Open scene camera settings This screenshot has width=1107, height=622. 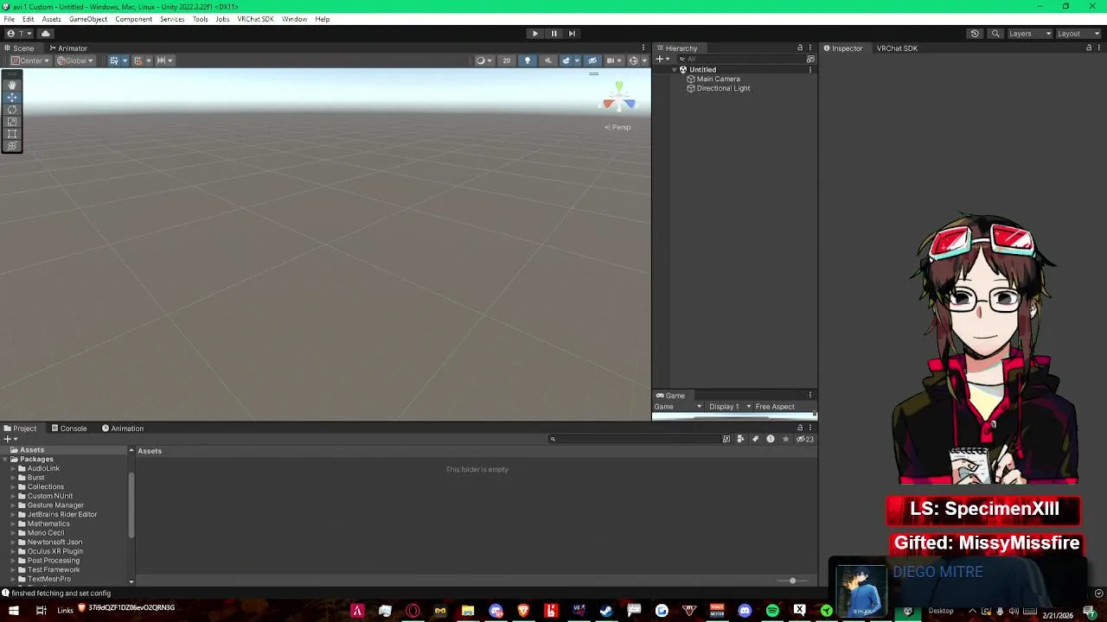613,60
